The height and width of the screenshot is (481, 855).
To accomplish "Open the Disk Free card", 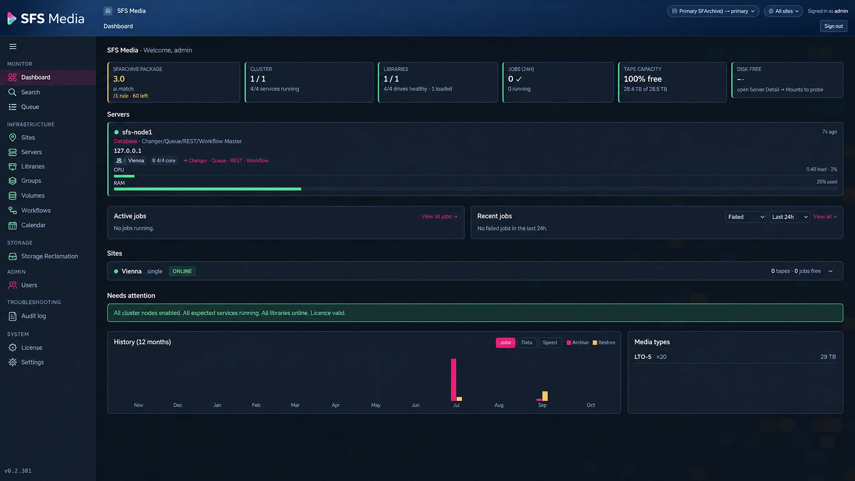I will coord(787,80).
